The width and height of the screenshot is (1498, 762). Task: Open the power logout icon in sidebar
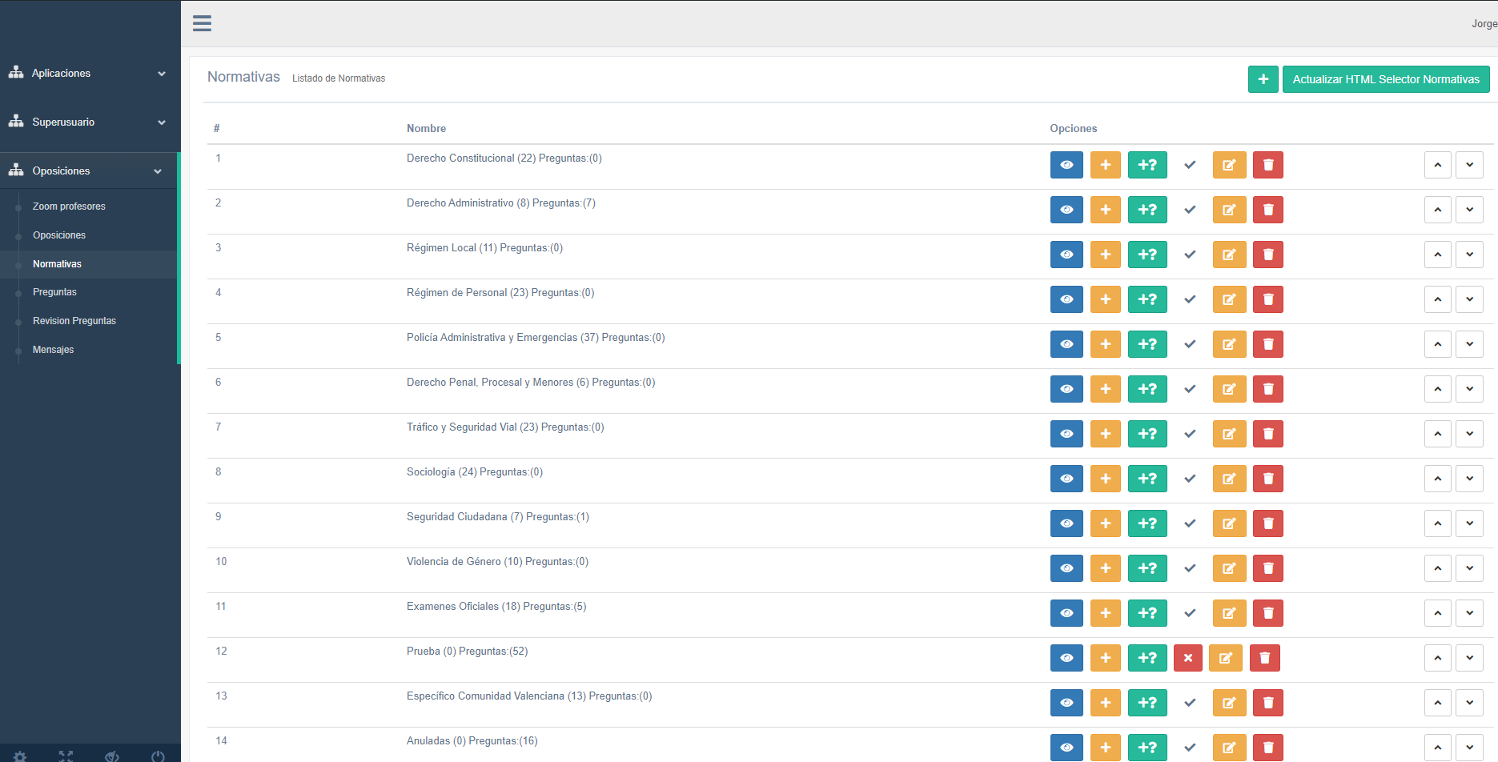click(158, 756)
